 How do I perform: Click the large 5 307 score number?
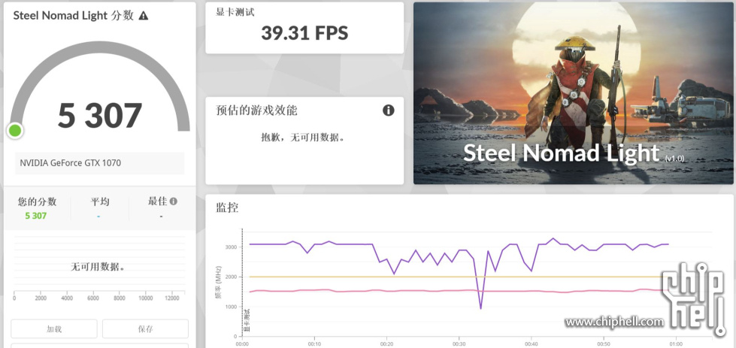99,116
